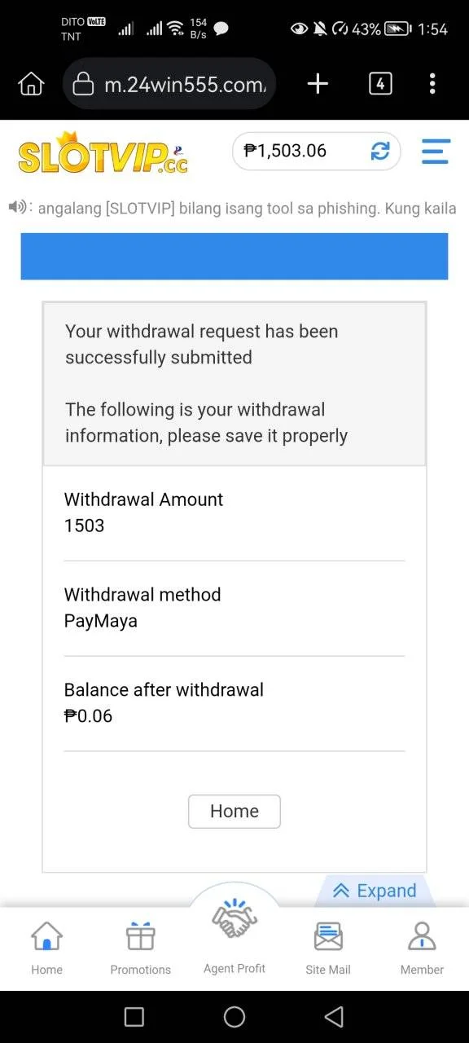Open the tab switcher showing 4 tabs
This screenshot has height=1043, width=469.
[x=380, y=83]
